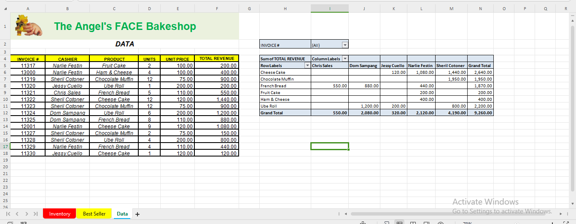Select pivot row label Cheese Cake
This screenshot has width=576, height=224.
[x=285, y=72]
